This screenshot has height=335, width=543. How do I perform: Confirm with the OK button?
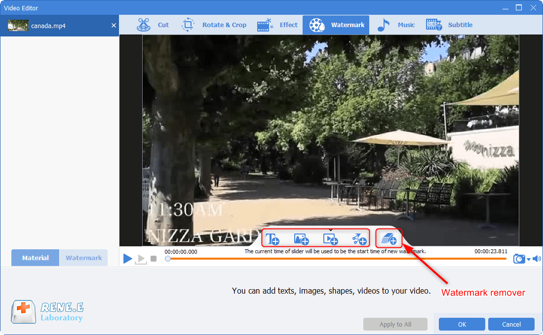[x=462, y=324]
